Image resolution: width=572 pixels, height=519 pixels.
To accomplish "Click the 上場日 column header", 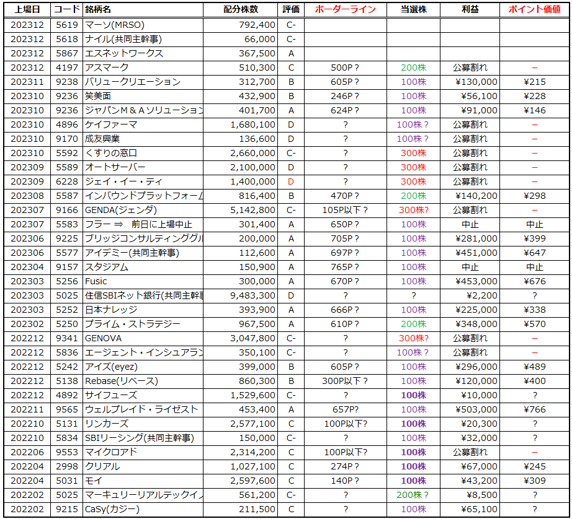I will [x=27, y=9].
